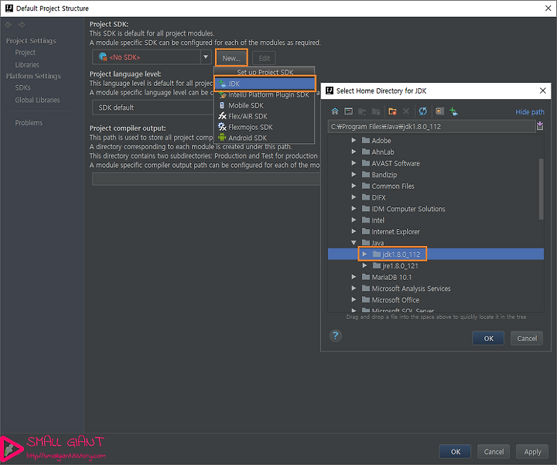Image resolution: width=557 pixels, height=465 pixels.
Task: Click Apply in Project Structure window
Action: 532,452
